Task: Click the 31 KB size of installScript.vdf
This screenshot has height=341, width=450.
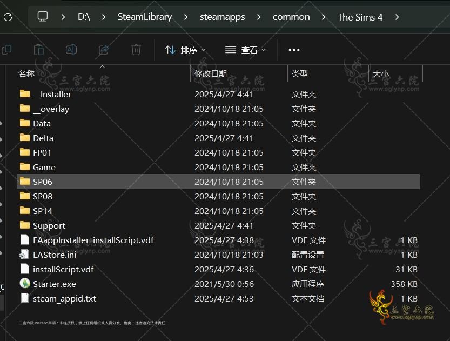Action: tap(406, 269)
